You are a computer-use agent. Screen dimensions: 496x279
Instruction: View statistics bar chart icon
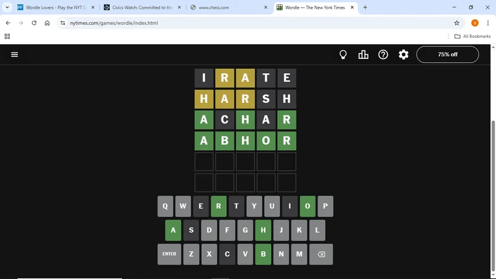tap(363, 55)
